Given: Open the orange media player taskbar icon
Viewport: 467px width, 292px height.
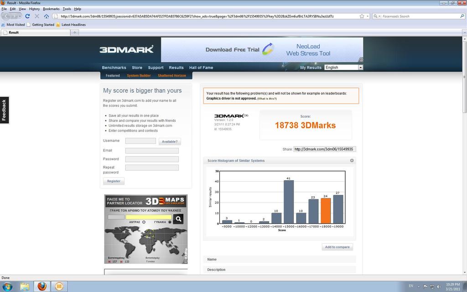Looking at the screenshot, I should [59, 287].
